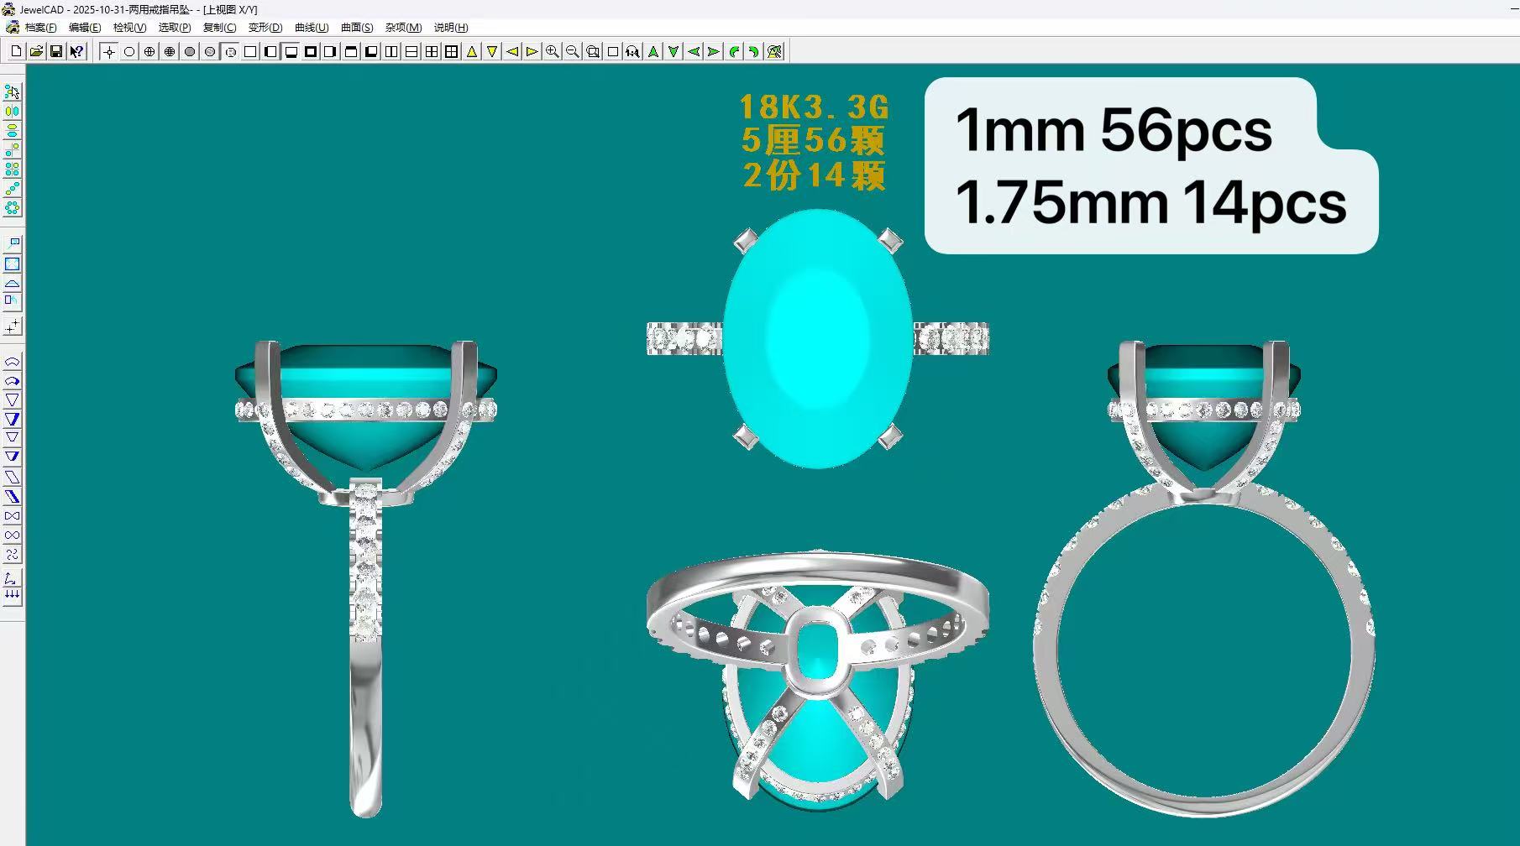
Task: Open the 曲线(U) curves menu
Action: point(308,28)
